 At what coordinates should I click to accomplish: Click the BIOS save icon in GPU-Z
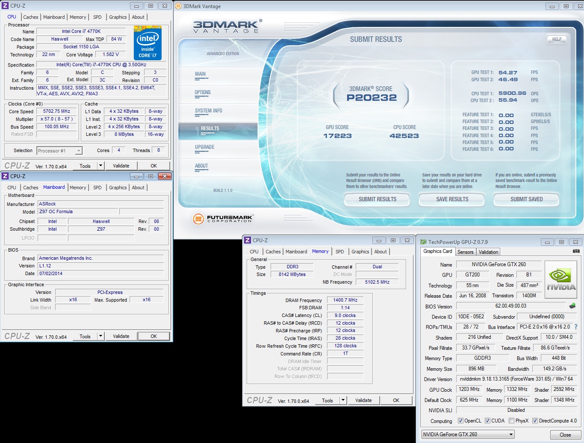pyautogui.click(x=572, y=306)
